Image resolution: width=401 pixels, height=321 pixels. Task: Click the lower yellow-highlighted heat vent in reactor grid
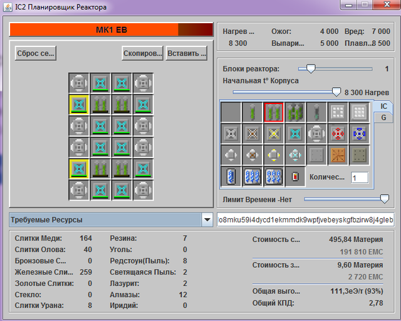point(79,169)
